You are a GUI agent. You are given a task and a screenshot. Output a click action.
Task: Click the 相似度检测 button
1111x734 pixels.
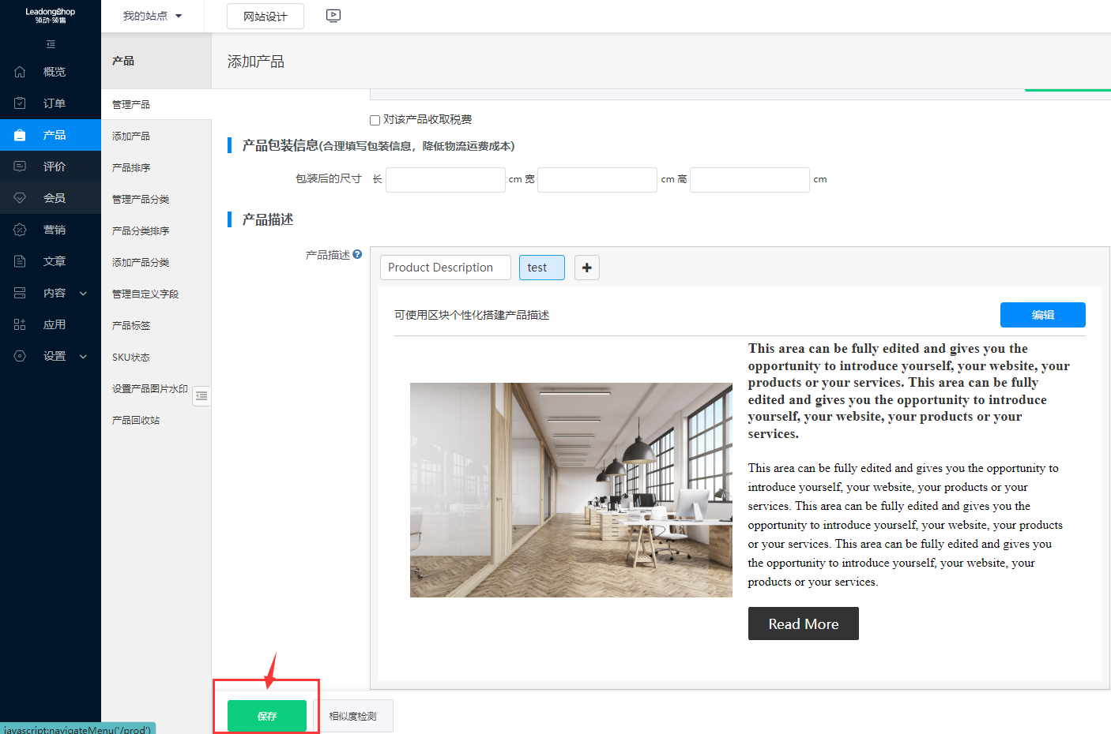[352, 716]
